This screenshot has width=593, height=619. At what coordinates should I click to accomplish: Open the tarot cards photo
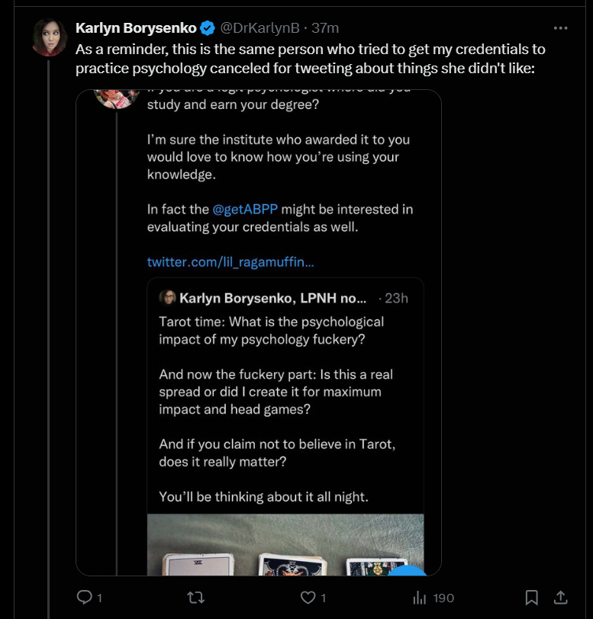click(x=285, y=545)
